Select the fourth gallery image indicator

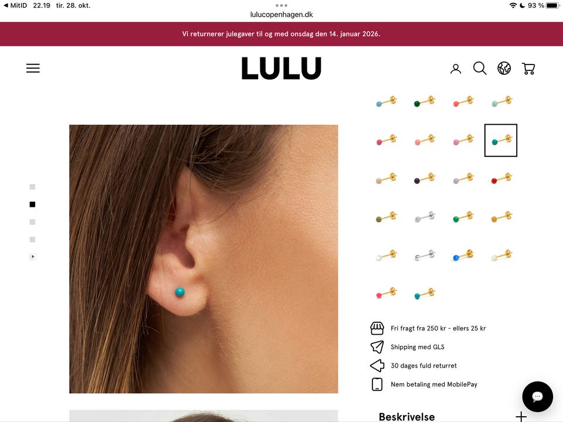(x=32, y=239)
